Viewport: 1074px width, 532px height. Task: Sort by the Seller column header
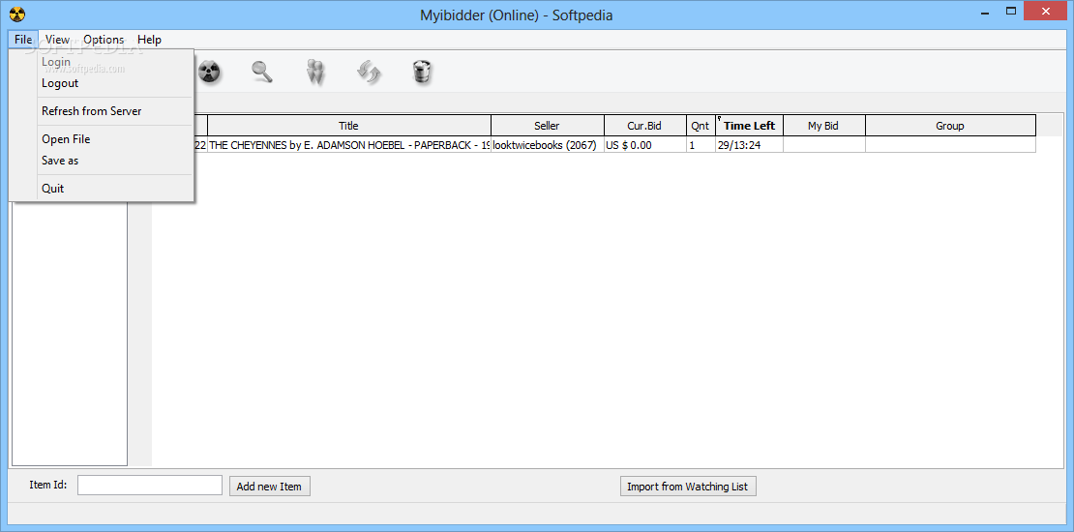548,126
